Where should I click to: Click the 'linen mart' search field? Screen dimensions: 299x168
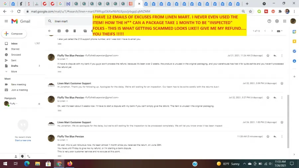tap(71, 21)
